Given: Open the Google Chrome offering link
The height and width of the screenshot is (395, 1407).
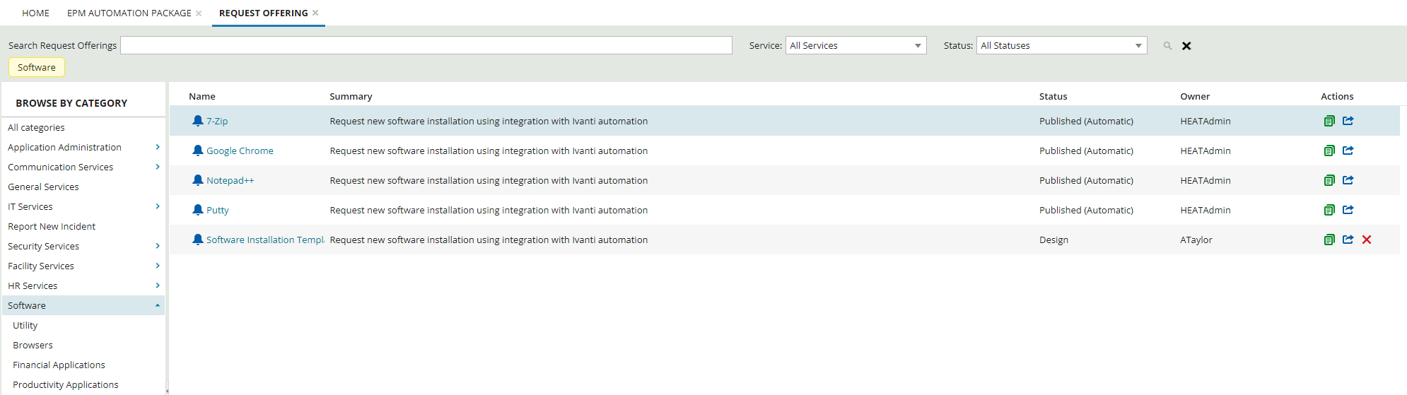Looking at the screenshot, I should [x=240, y=151].
